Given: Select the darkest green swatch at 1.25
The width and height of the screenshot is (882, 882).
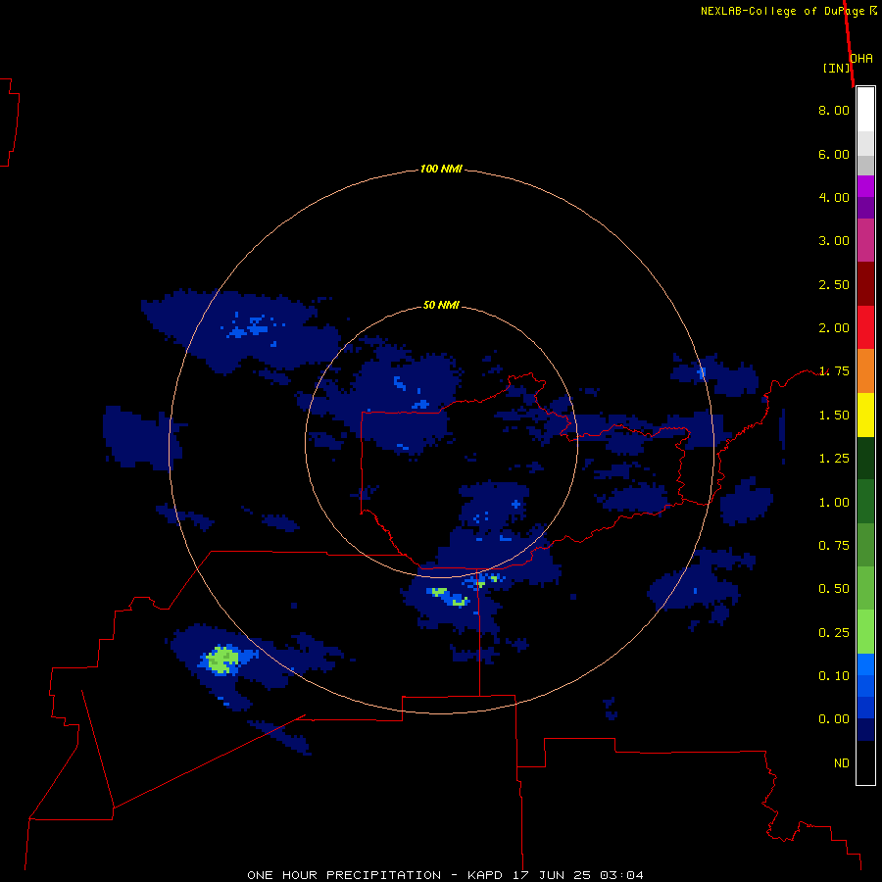Looking at the screenshot, I should click(x=865, y=458).
